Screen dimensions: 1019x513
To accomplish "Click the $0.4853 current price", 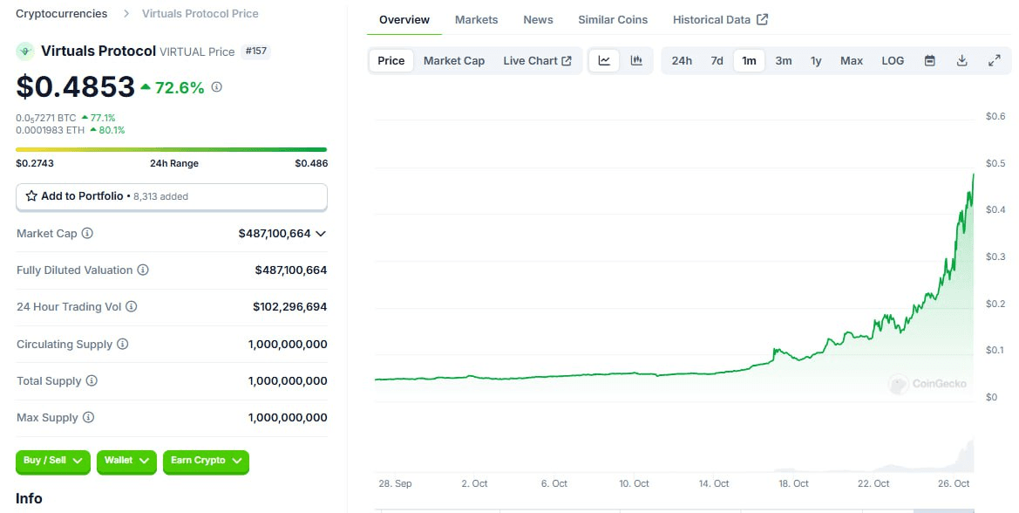I will coord(75,86).
